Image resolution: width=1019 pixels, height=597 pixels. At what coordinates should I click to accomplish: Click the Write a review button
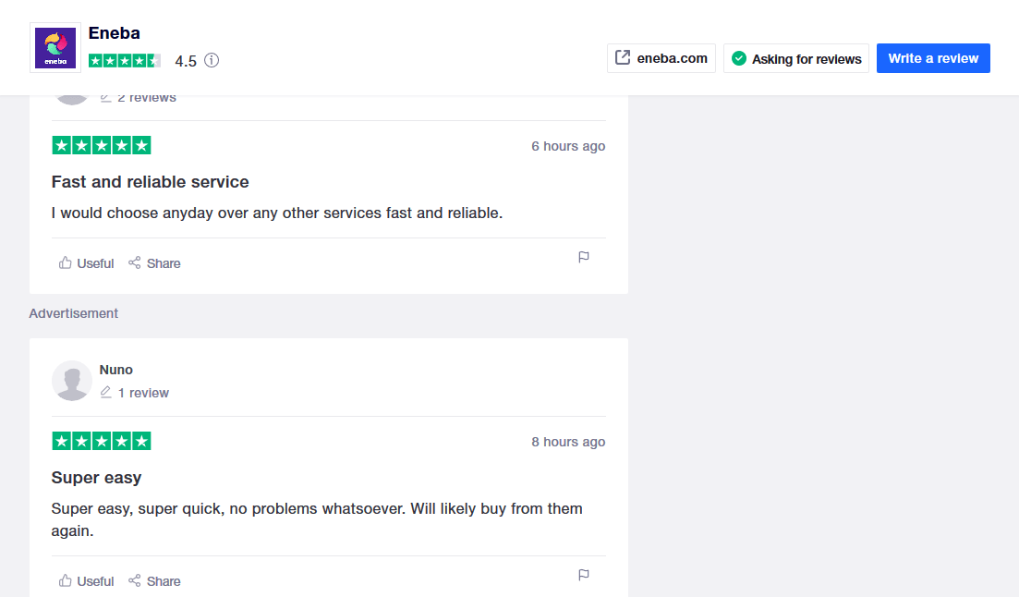pos(933,58)
